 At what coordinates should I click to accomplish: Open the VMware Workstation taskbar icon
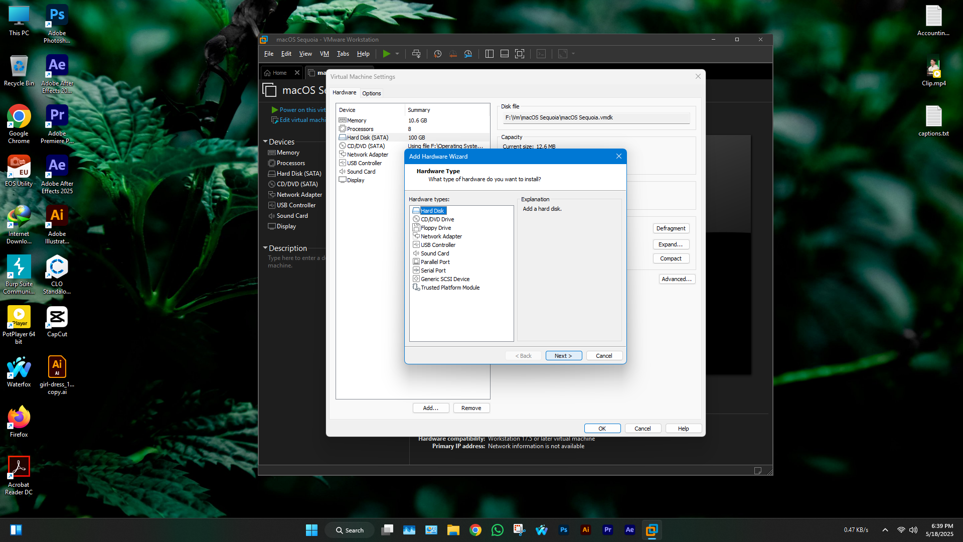652,530
